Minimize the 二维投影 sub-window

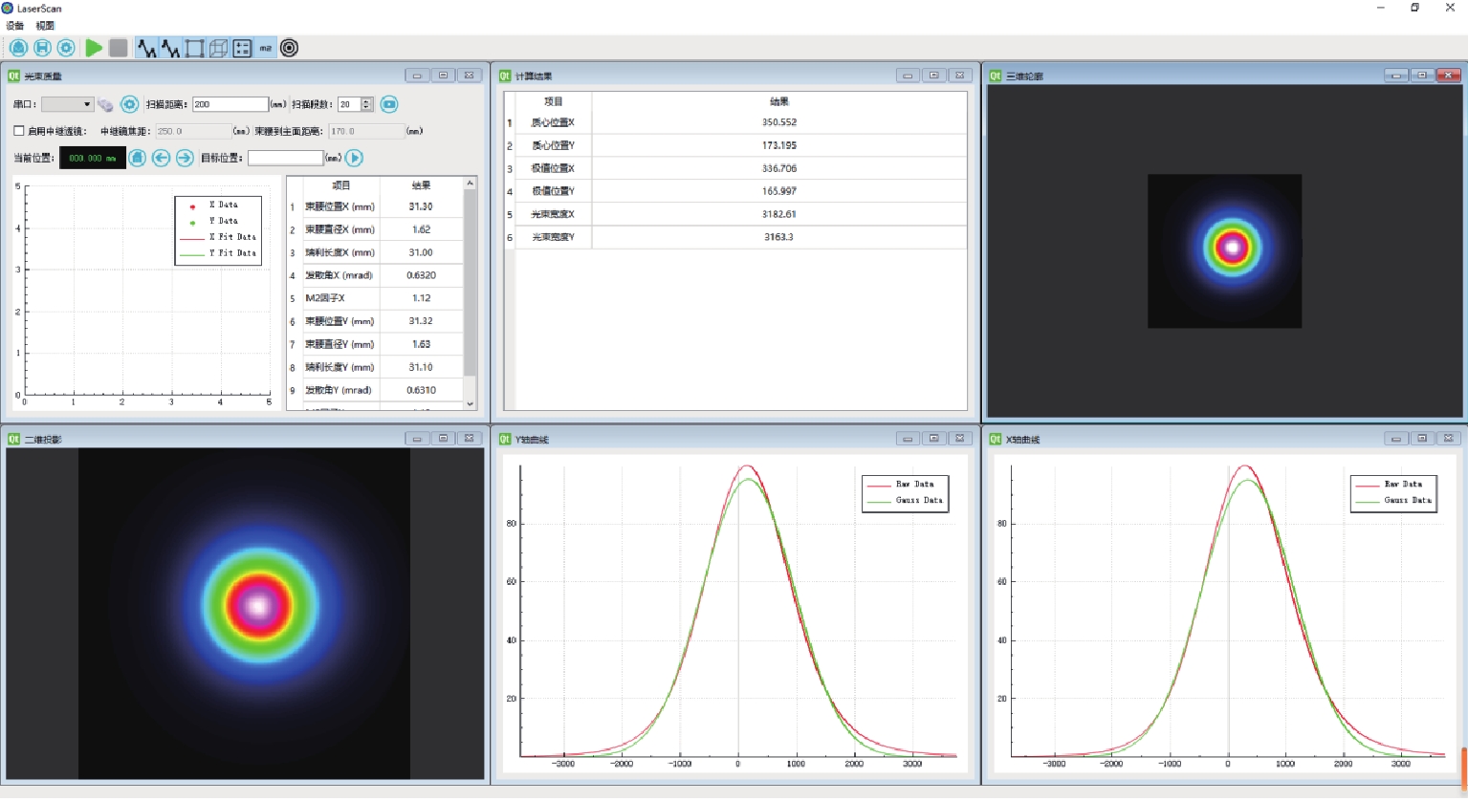point(417,439)
